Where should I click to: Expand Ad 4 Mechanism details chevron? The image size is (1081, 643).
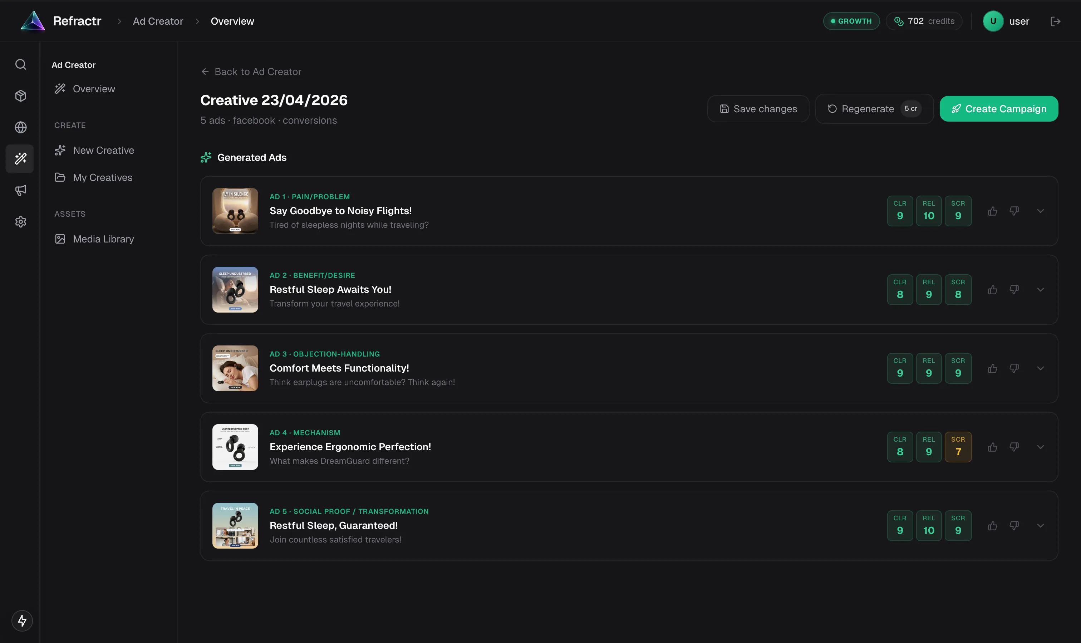(x=1040, y=447)
